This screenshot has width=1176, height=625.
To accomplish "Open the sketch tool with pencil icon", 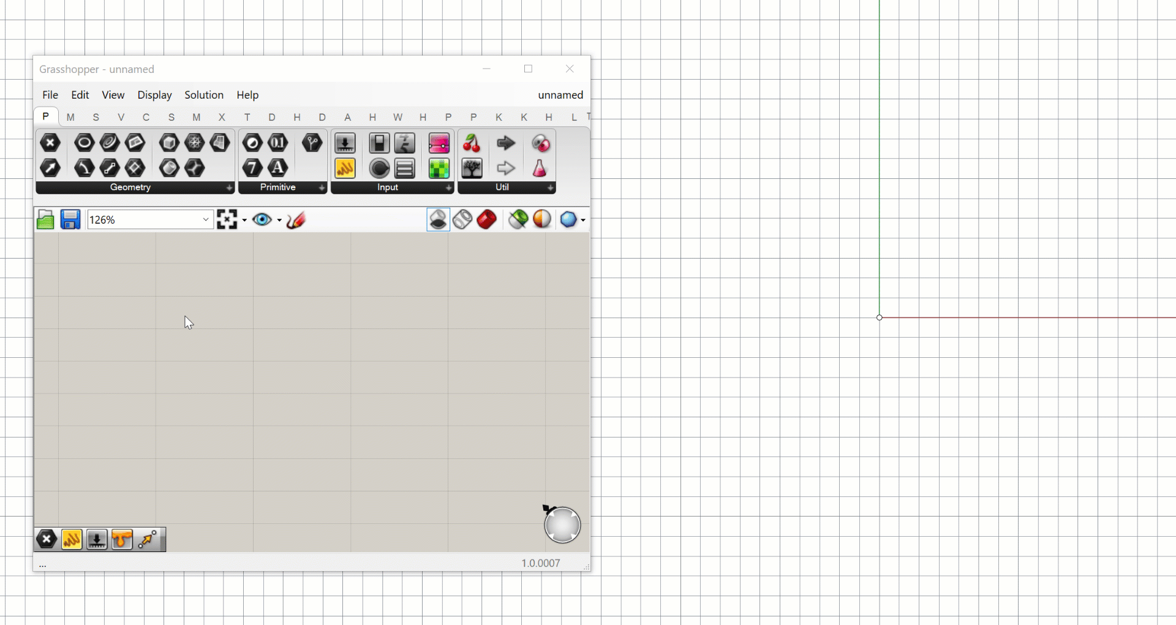I will tap(296, 220).
